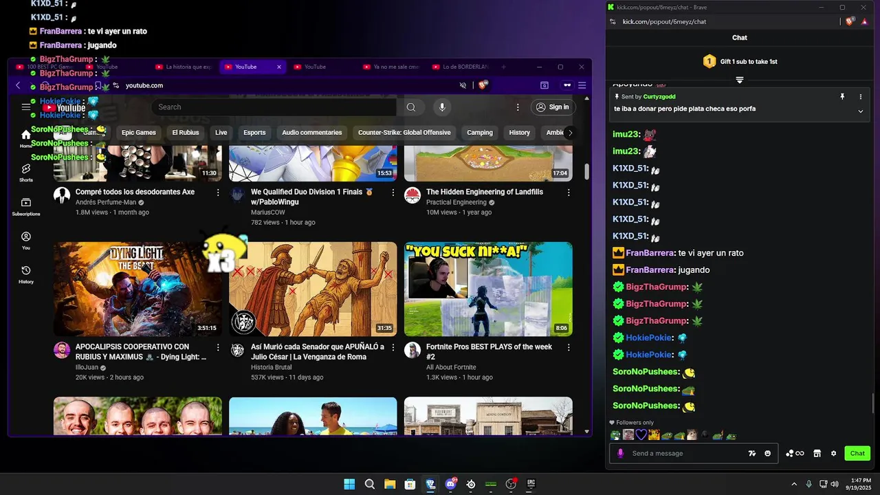Open YouTube settings three-dot menu
880x495 pixels.
518,107
